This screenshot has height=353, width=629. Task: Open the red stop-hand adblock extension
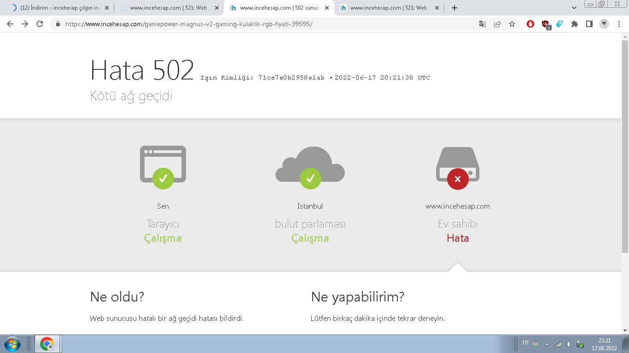530,24
